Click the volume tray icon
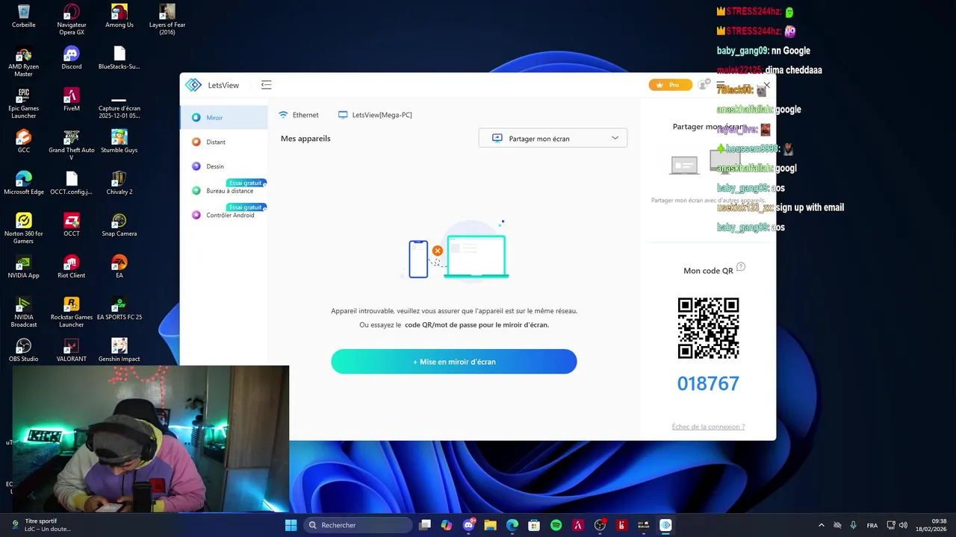 point(903,525)
